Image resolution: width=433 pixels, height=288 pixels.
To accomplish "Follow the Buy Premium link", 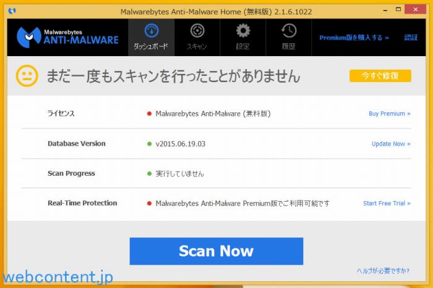I will pos(389,113).
